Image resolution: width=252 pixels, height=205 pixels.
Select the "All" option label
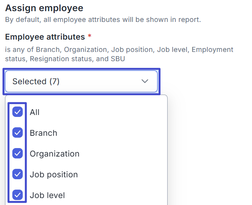click(x=35, y=112)
